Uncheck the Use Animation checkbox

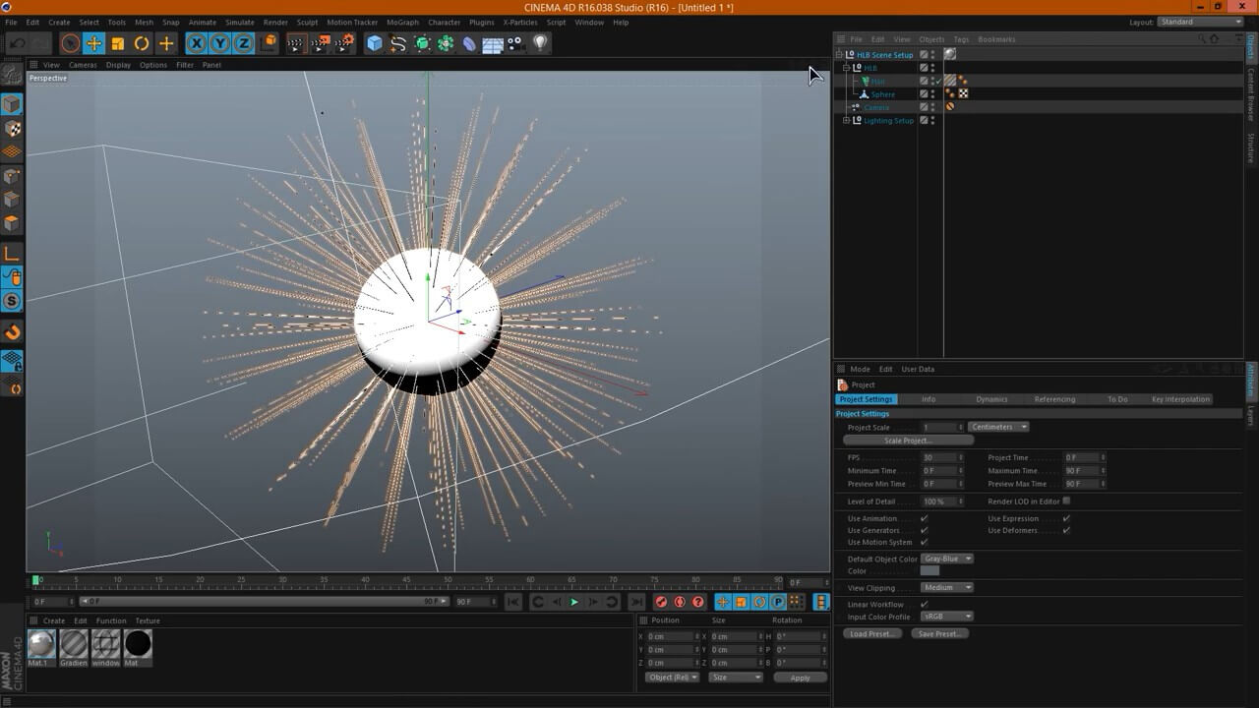click(924, 518)
